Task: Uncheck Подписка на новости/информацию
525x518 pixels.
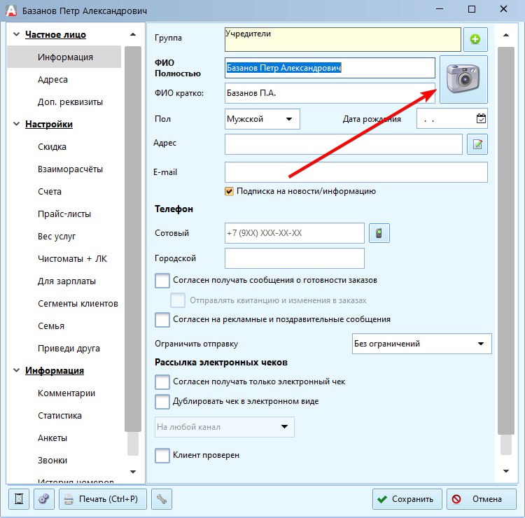Action: click(229, 191)
